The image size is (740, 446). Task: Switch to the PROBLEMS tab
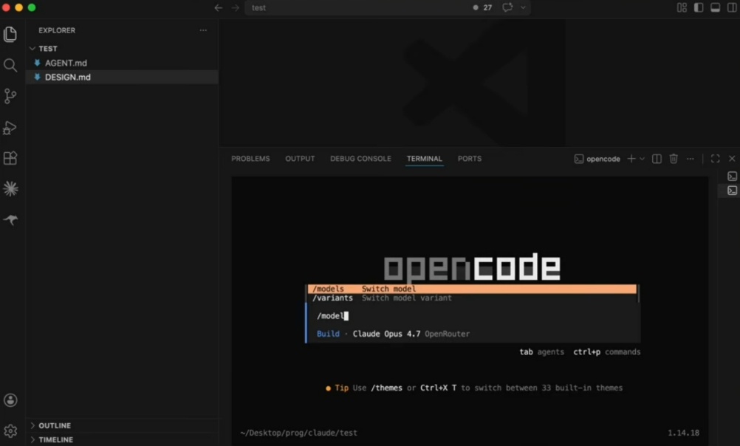250,159
